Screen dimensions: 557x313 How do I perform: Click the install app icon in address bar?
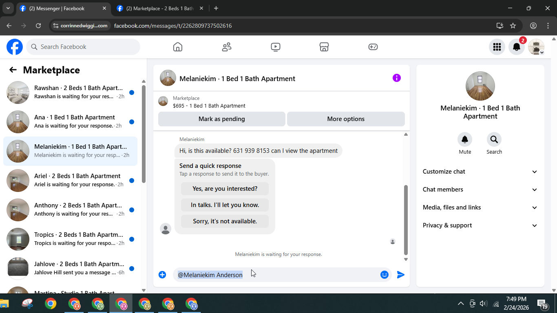point(500,26)
